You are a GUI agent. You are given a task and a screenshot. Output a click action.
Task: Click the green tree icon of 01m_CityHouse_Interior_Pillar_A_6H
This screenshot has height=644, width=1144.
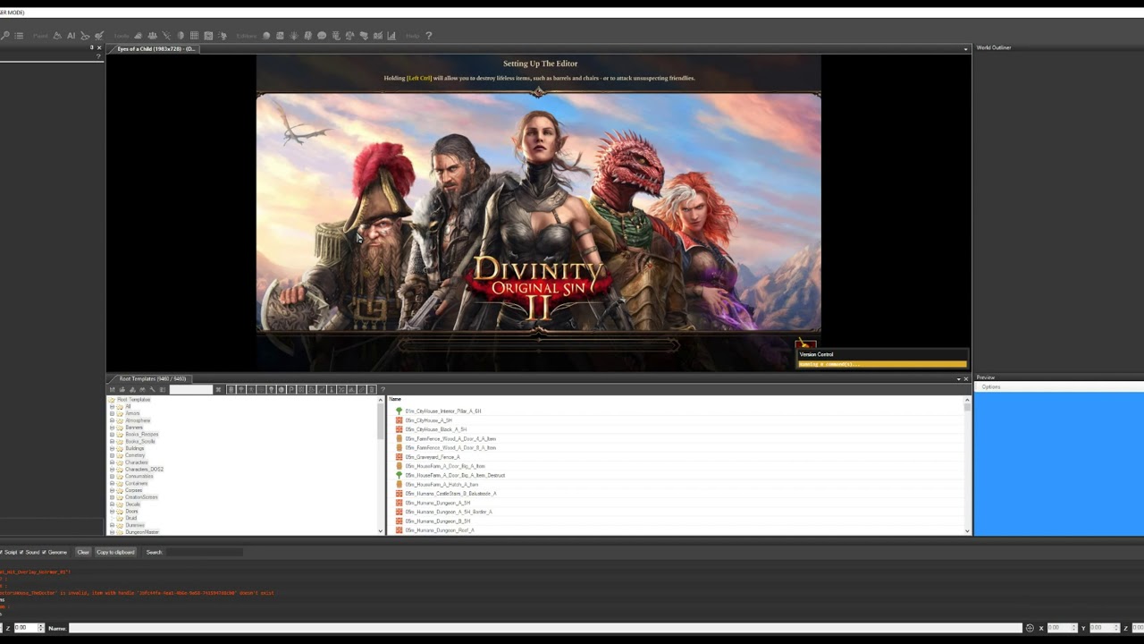[399, 411]
